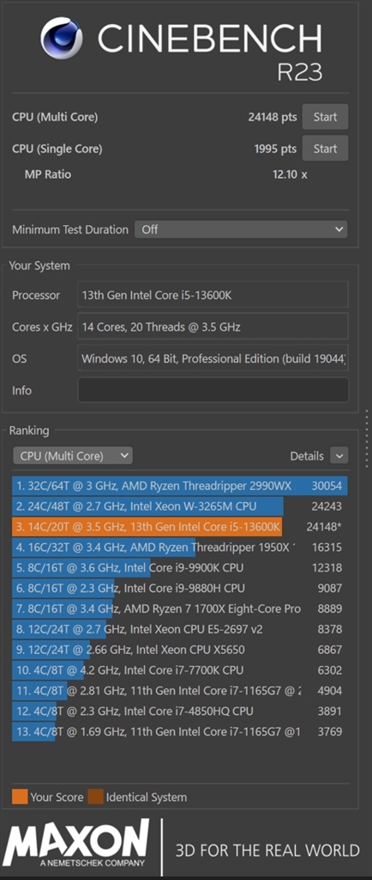The height and width of the screenshot is (880, 372).
Task: Open the CPU (Multi Core) ranking dropdown
Action: coord(73,455)
